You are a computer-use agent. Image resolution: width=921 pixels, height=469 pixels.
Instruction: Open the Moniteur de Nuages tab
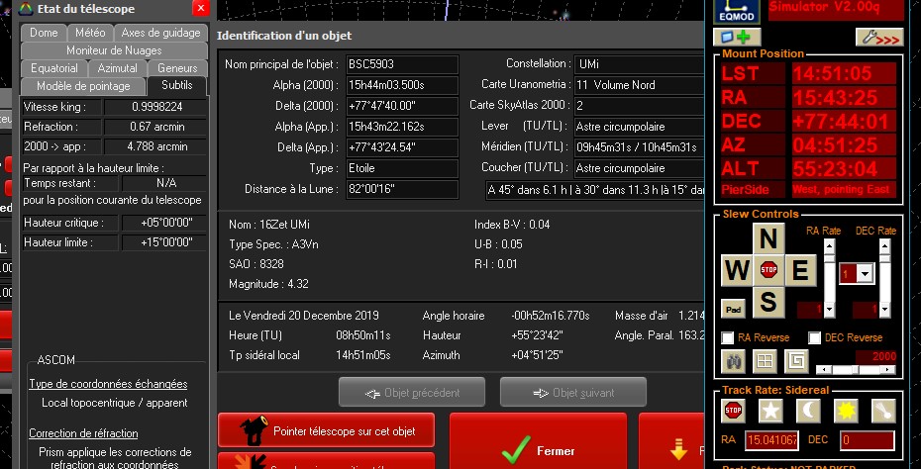(113, 50)
